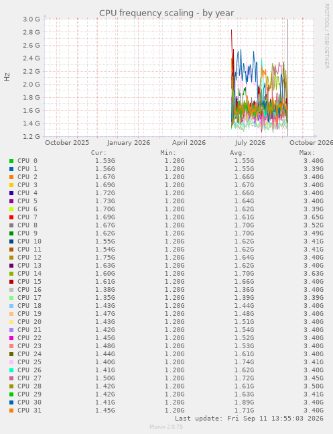Click the '1.8 G' y-axis label
Screen dimensions: 333x434
click(31, 97)
